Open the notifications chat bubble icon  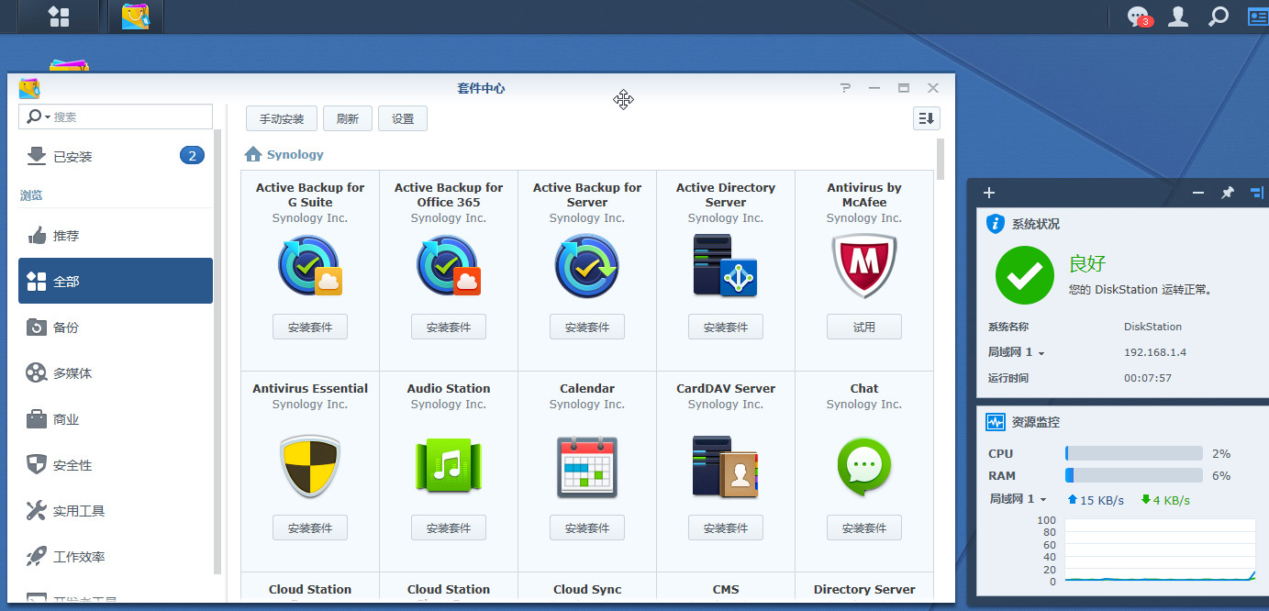point(1139,16)
